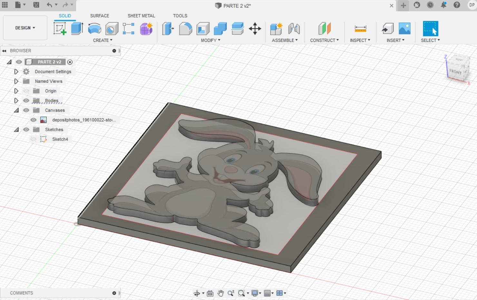Click the New Component icon
477x300 pixels.
click(276, 28)
